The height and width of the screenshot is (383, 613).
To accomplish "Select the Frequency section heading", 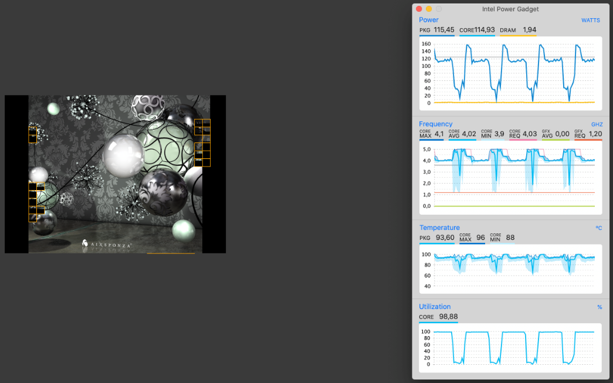I will point(436,124).
